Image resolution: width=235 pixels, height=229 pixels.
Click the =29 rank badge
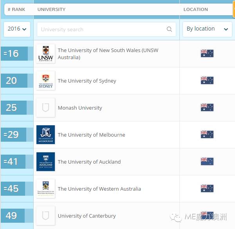(x=13, y=135)
